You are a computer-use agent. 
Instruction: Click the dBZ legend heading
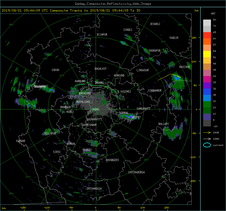click(x=213, y=14)
